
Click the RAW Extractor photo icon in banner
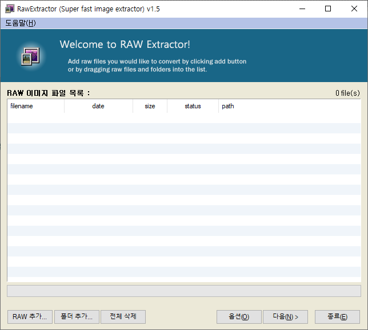[30, 56]
